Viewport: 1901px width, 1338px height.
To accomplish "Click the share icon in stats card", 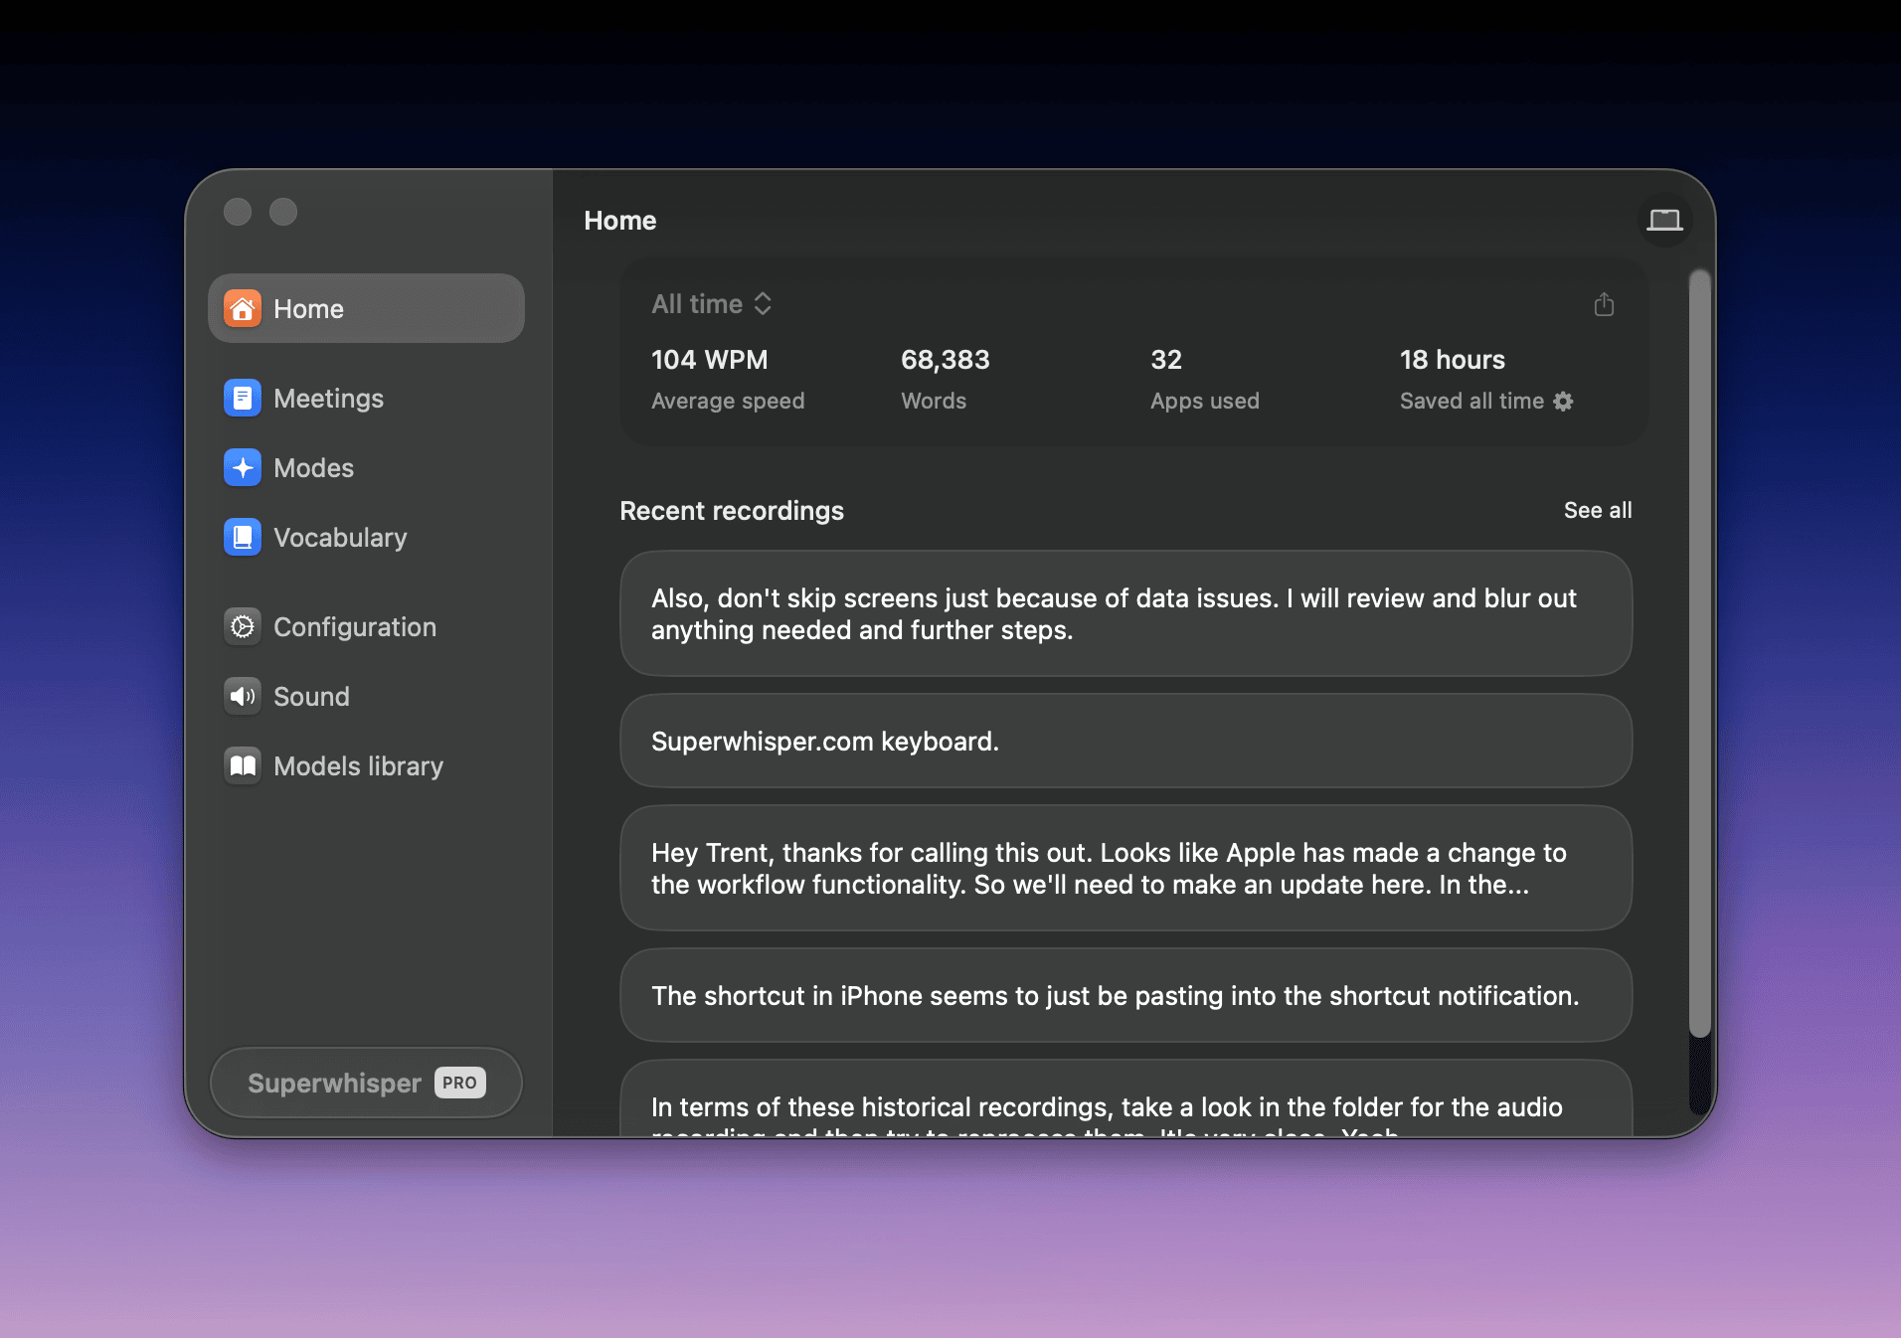I will pyautogui.click(x=1604, y=304).
